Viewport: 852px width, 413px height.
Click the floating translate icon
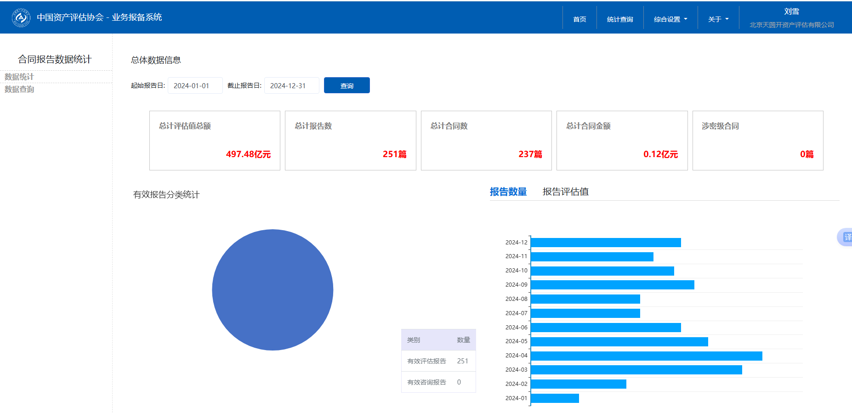(846, 237)
